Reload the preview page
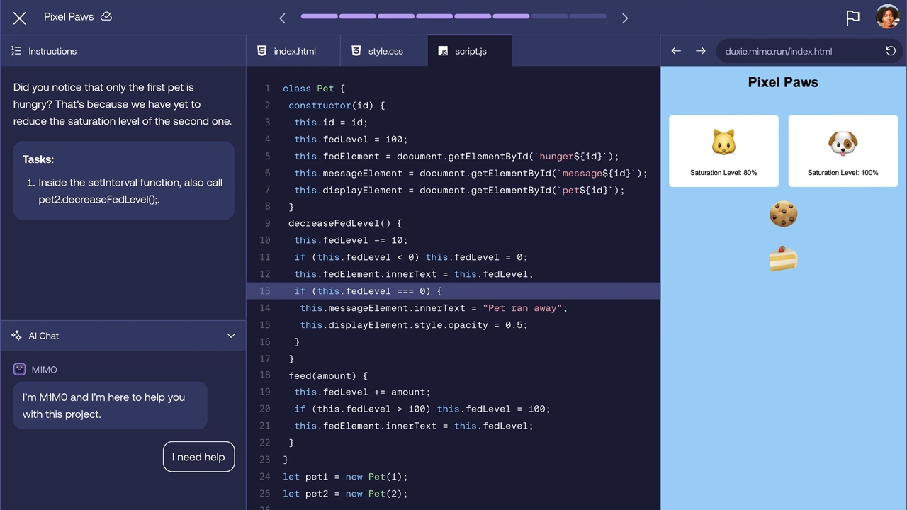Image resolution: width=907 pixels, height=510 pixels. 891,51
